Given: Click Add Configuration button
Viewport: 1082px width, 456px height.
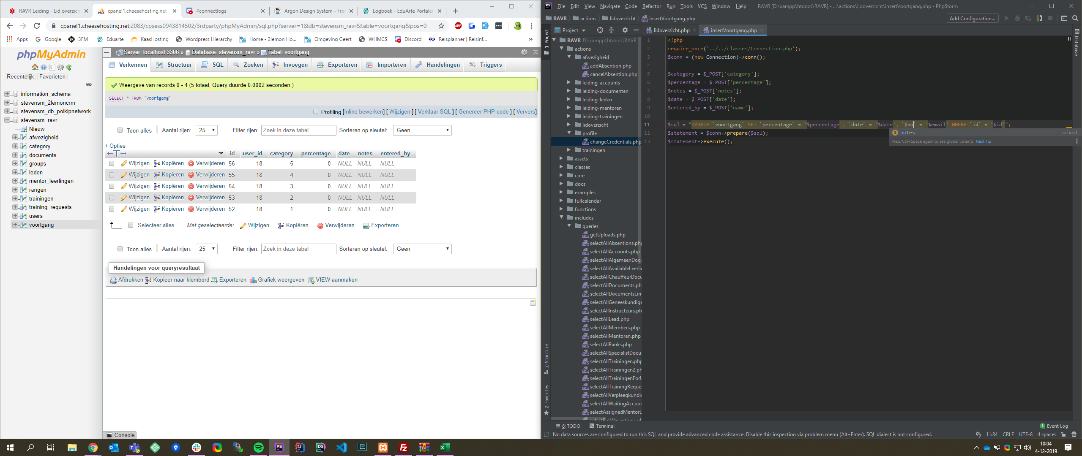Looking at the screenshot, I should click(972, 18).
